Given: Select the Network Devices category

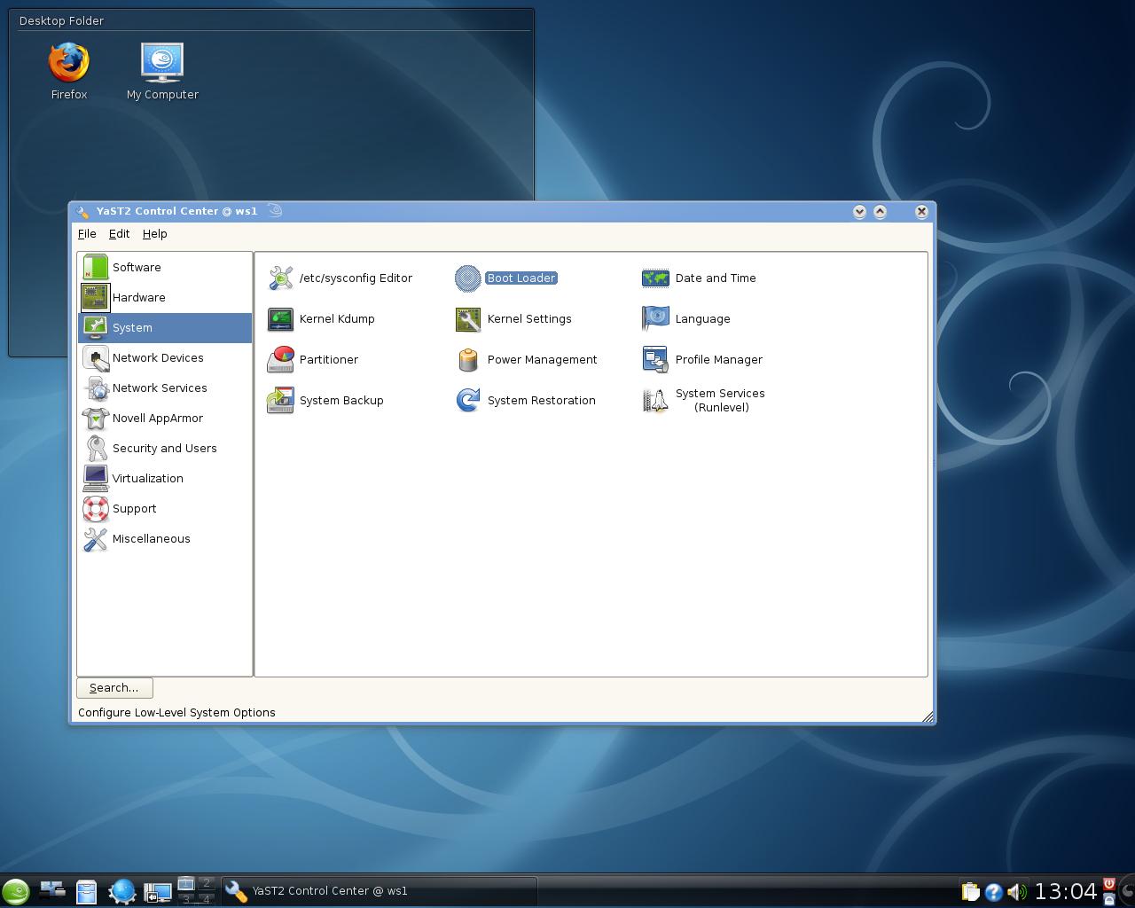Looking at the screenshot, I should coord(165,357).
